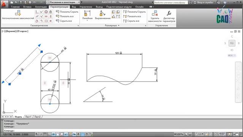Viewport: 243px width, 137px height.
Task: Click the Plot/Print icon in quick access toolbar
Action: (x=30, y=2)
